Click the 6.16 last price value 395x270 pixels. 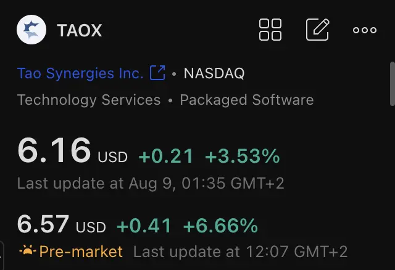tap(54, 150)
